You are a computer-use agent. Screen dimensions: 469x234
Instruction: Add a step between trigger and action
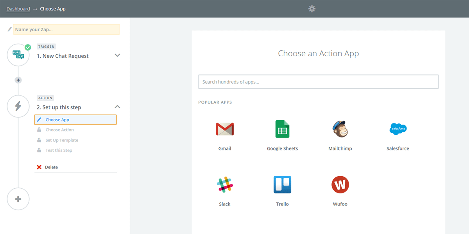[x=18, y=80]
